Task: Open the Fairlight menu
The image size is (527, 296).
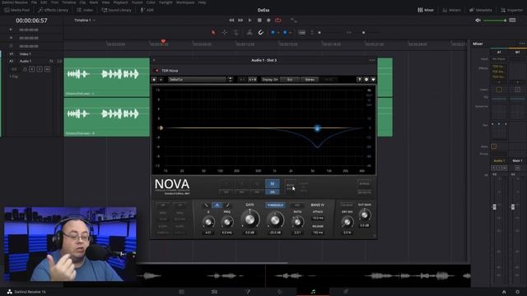Action: pyautogui.click(x=166, y=2)
